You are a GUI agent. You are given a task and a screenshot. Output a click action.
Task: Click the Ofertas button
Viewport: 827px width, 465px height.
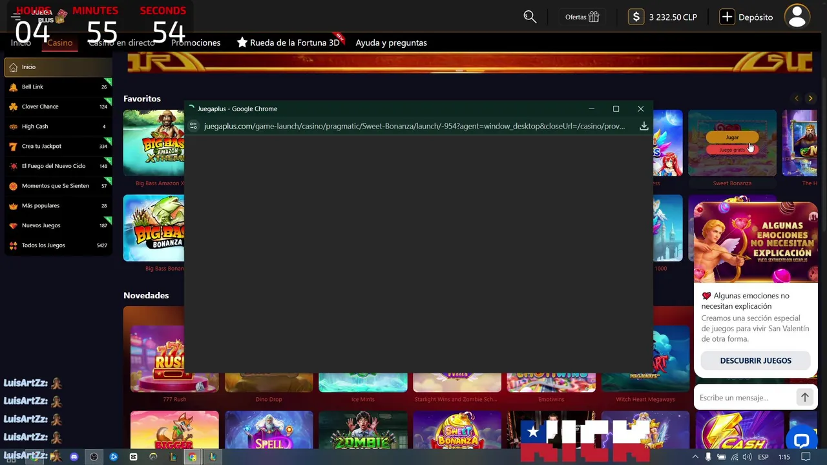click(582, 17)
